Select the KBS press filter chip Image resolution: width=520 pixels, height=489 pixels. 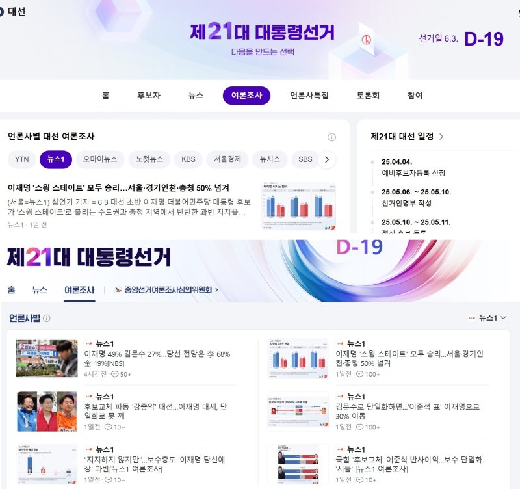click(188, 159)
